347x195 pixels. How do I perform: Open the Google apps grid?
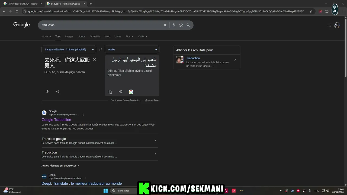pos(329,25)
